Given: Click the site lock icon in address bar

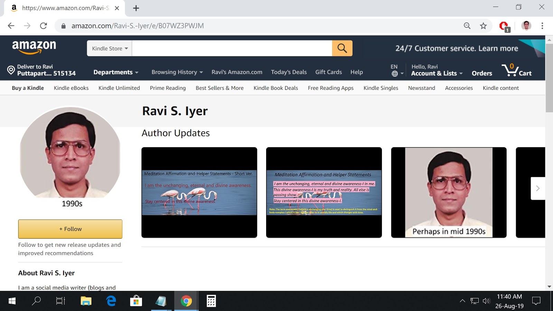Looking at the screenshot, I should pos(63,26).
